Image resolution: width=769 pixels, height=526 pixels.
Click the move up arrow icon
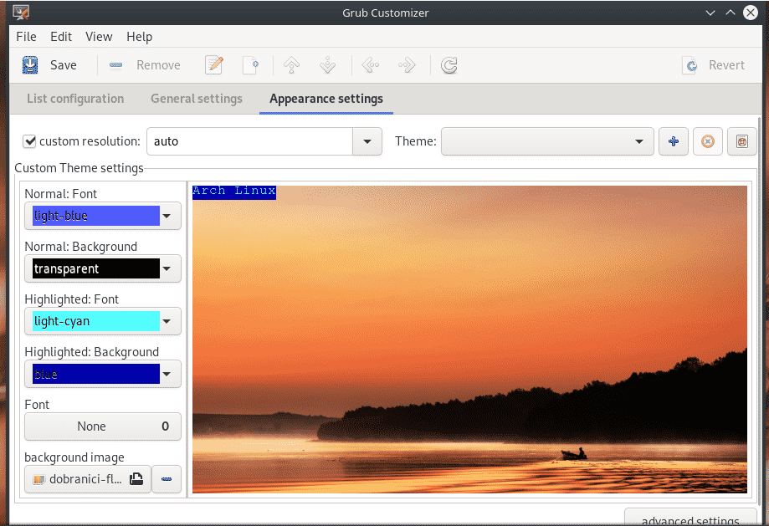click(x=292, y=65)
